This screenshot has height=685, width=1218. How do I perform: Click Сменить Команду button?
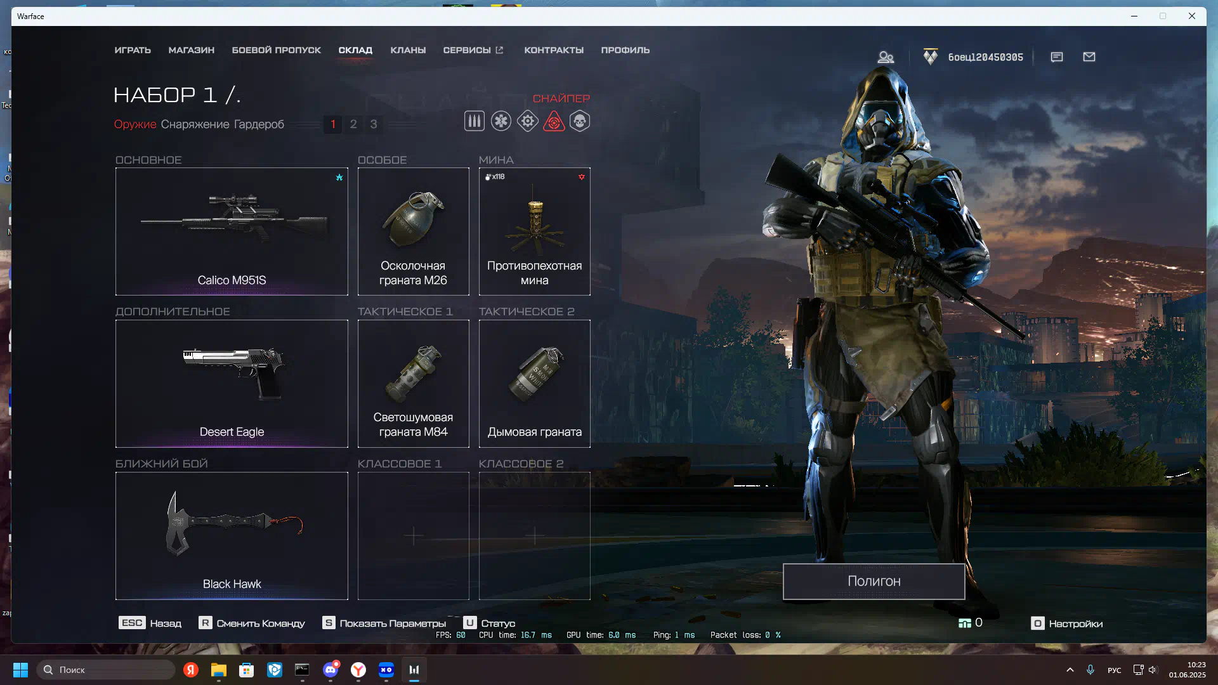click(252, 623)
